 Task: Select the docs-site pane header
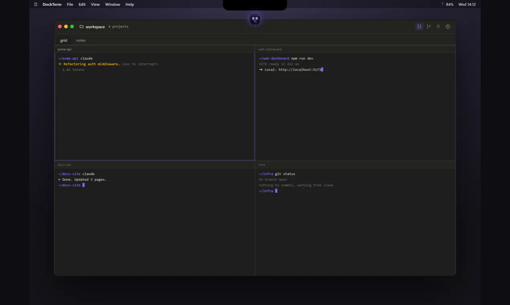click(x=155, y=165)
